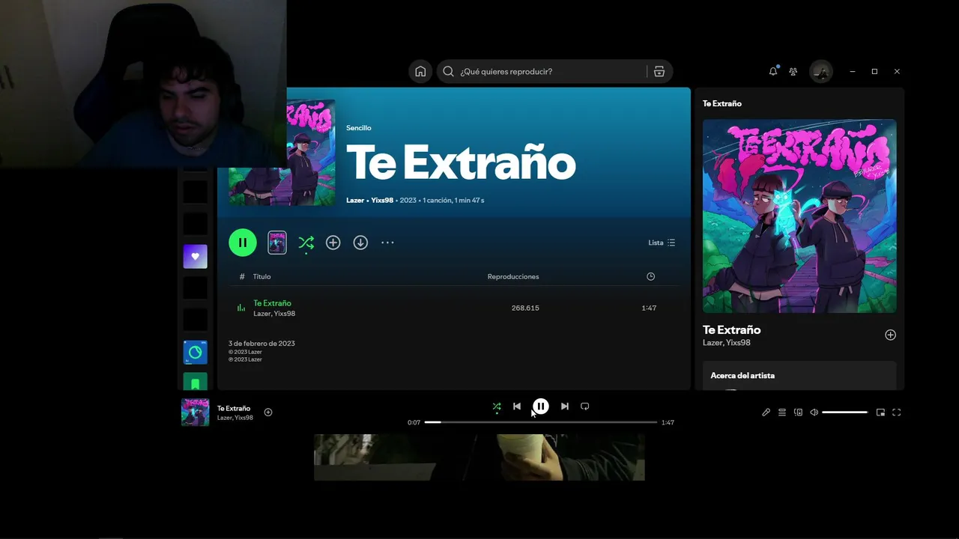Click the Título column header
The image size is (959, 539).
point(261,276)
